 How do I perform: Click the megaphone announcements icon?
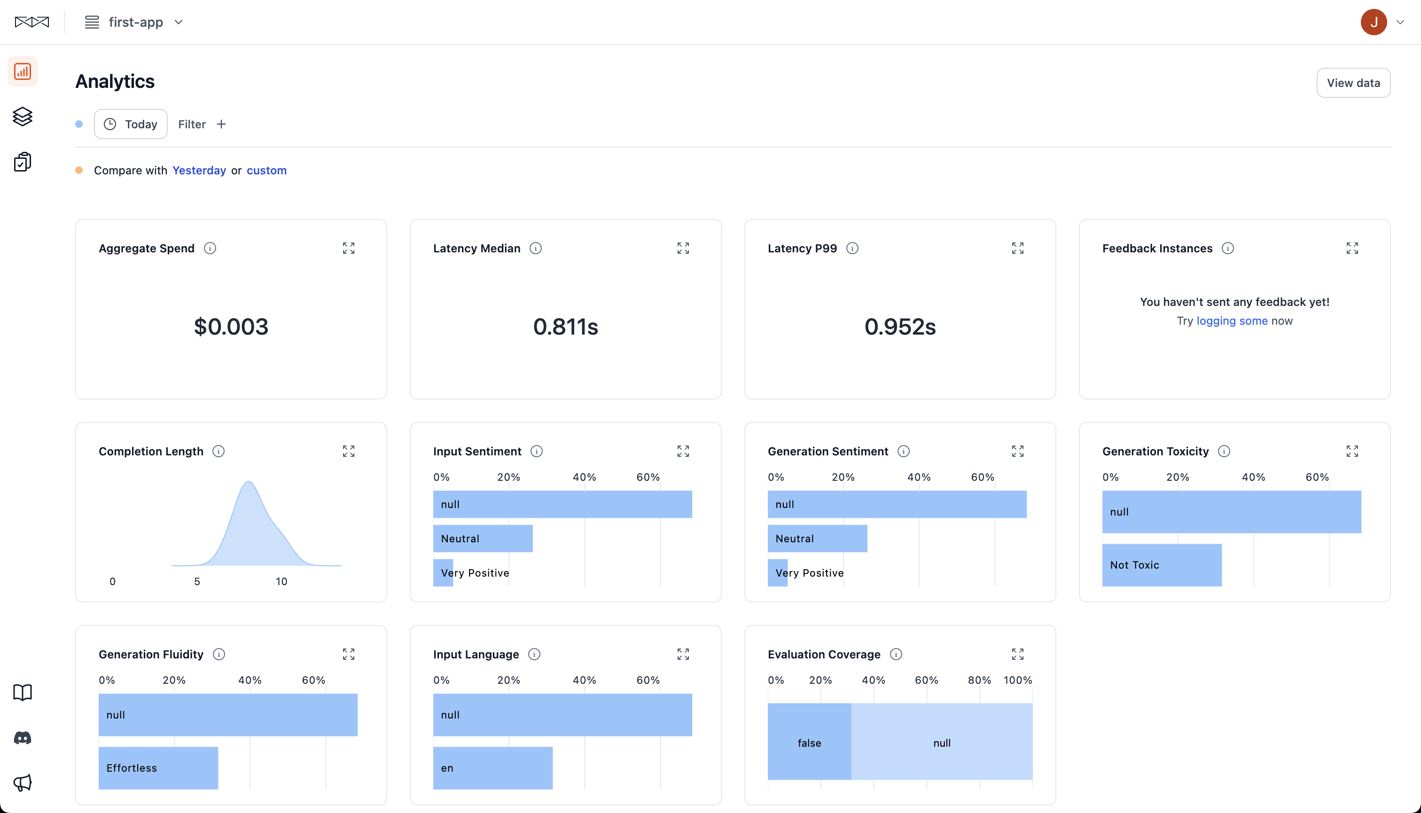tap(23, 782)
